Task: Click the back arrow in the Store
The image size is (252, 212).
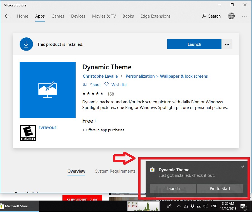Action: 7,16
